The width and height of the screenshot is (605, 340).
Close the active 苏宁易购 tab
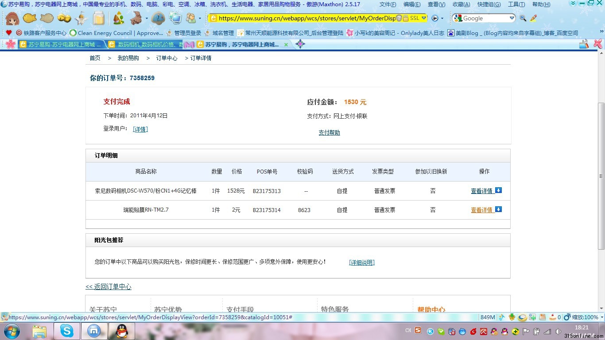point(286,45)
